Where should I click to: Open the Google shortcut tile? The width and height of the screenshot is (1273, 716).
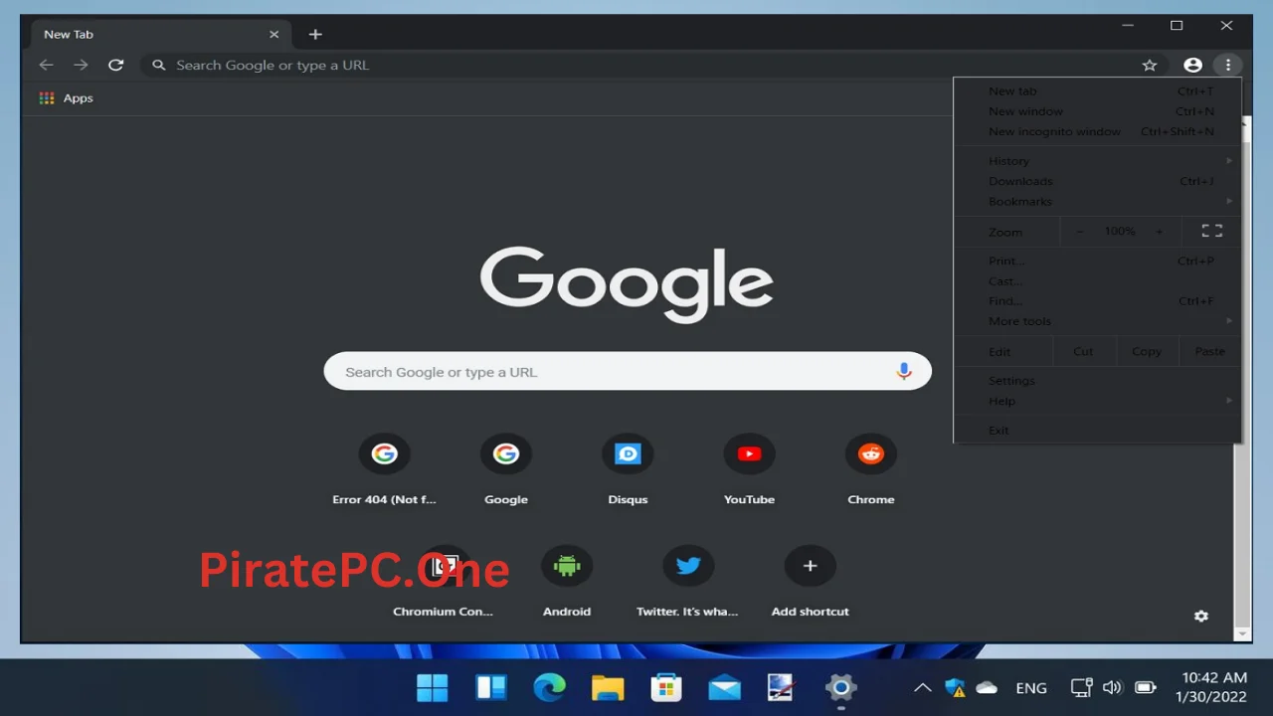pos(506,470)
